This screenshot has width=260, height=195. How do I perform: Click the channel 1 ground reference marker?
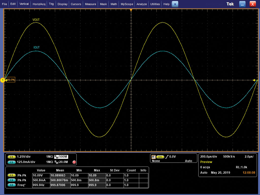(x=3, y=80)
